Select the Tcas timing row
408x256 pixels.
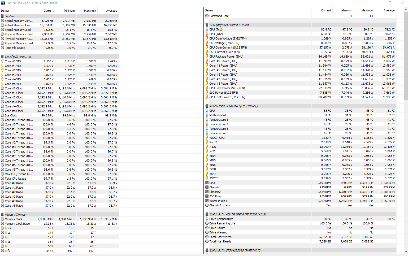[59, 228]
